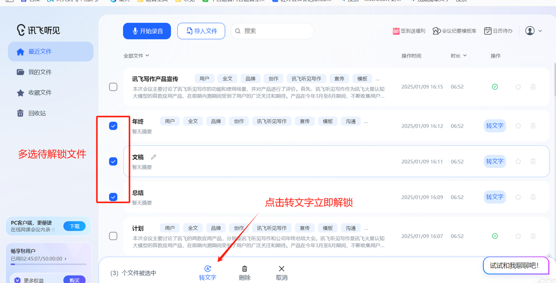Click green check status of 讯飞写作产品宣传
Screen dimensions: 556x283
pos(495,87)
